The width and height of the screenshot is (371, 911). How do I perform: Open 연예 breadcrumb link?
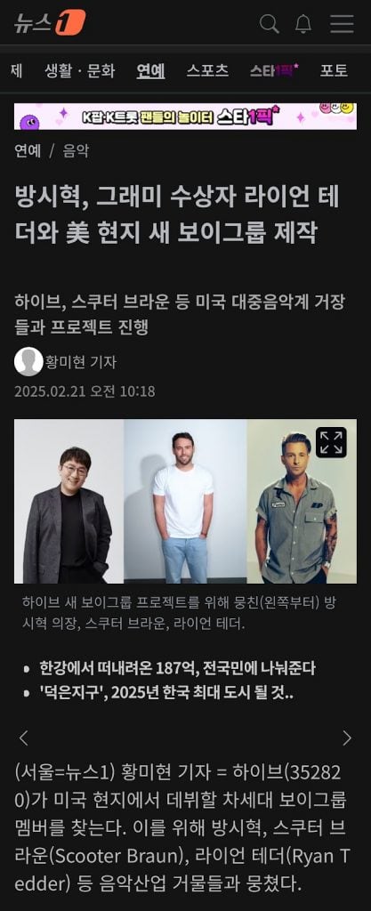28,151
